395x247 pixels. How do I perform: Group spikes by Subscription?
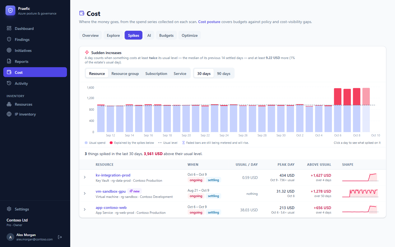tap(156, 74)
